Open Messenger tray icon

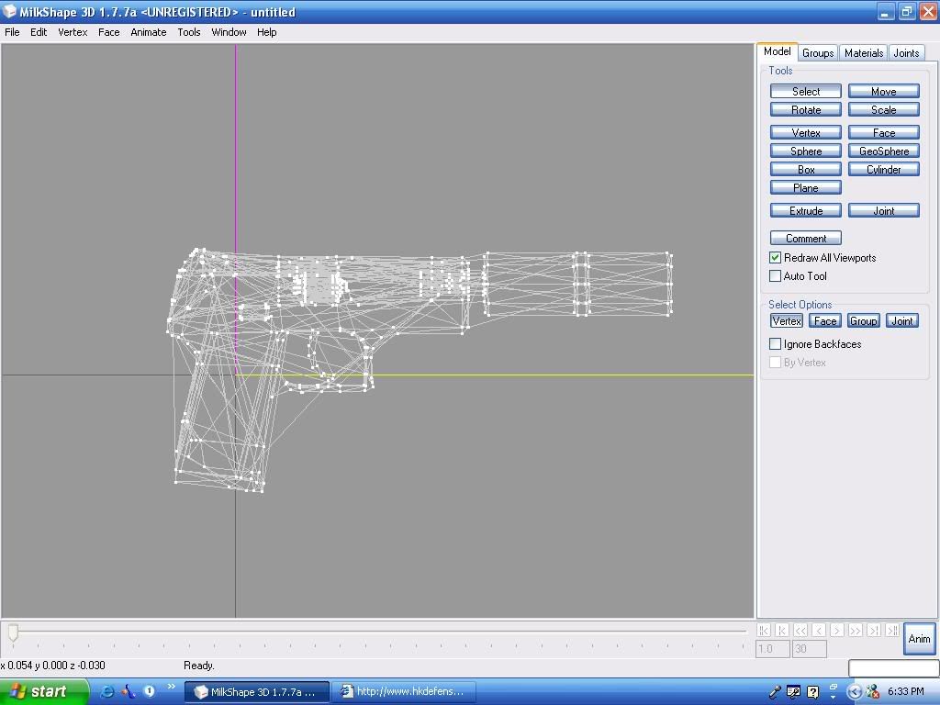(x=872, y=692)
